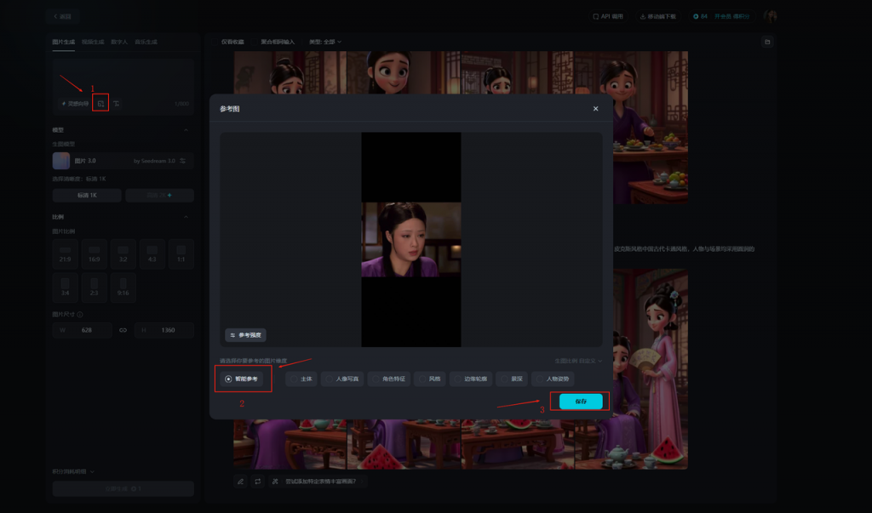Click the regenerate loop icon below gallery
Viewport: 872px width, 513px height.
pyautogui.click(x=257, y=482)
